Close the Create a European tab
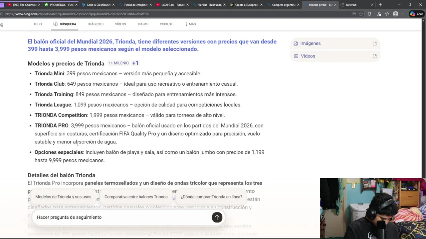 pyautogui.click(x=262, y=5)
